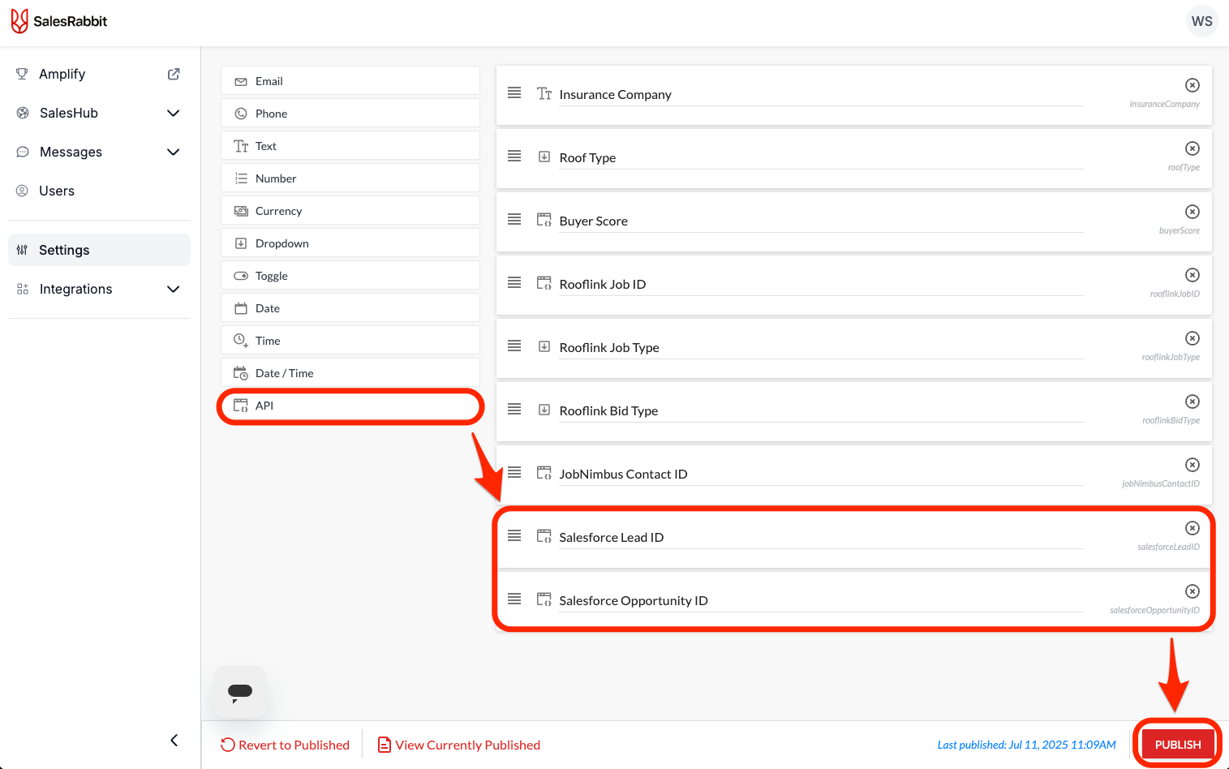Remove the JobNimbus Contact ID field
Viewport: 1229px width, 769px height.
pos(1192,465)
